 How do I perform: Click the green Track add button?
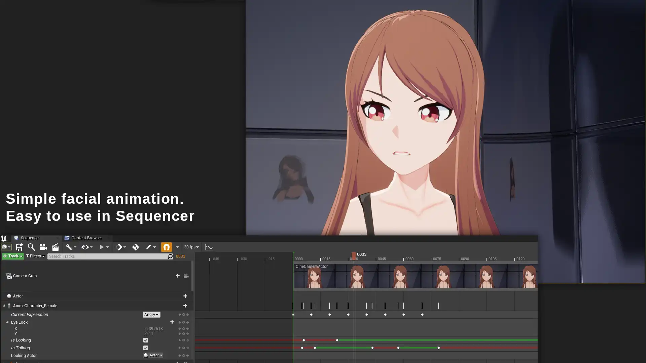coord(13,256)
